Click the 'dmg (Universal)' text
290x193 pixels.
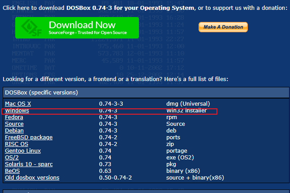point(188,103)
